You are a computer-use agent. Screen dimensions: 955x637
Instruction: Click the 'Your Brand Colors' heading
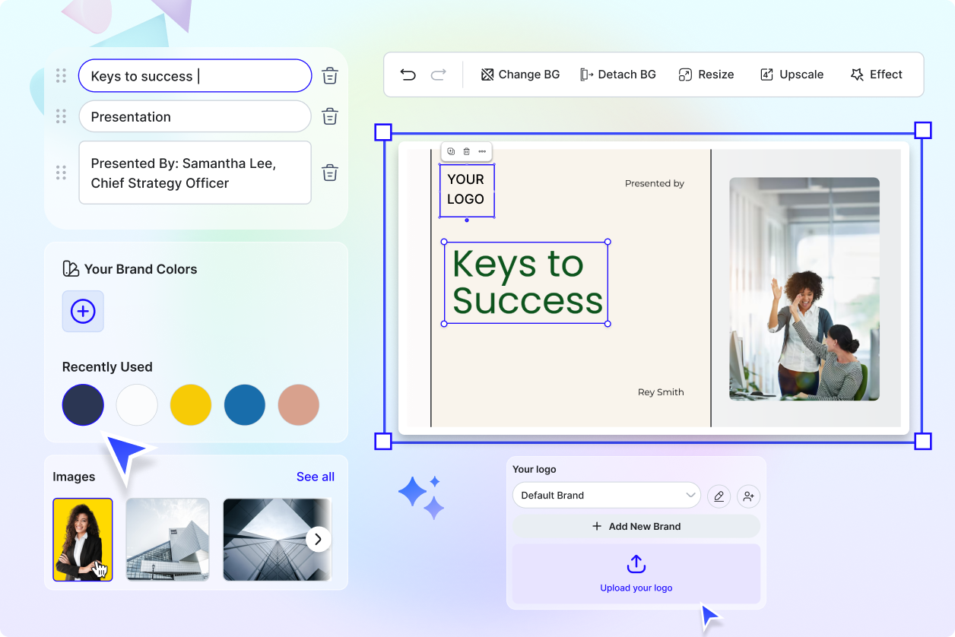click(x=141, y=269)
